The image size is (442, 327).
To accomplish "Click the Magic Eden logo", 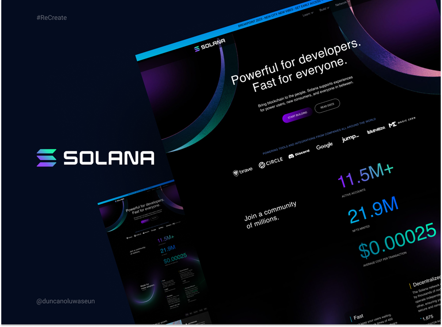I will point(402,122).
